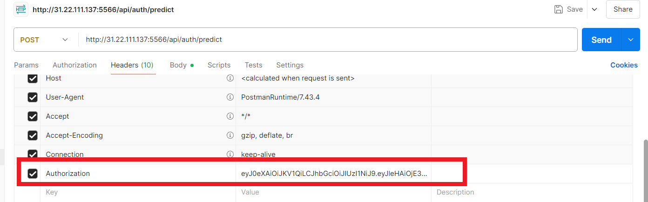The image size is (648, 202).
Task: Disable the Authorization header checkbox
Action: (33, 174)
